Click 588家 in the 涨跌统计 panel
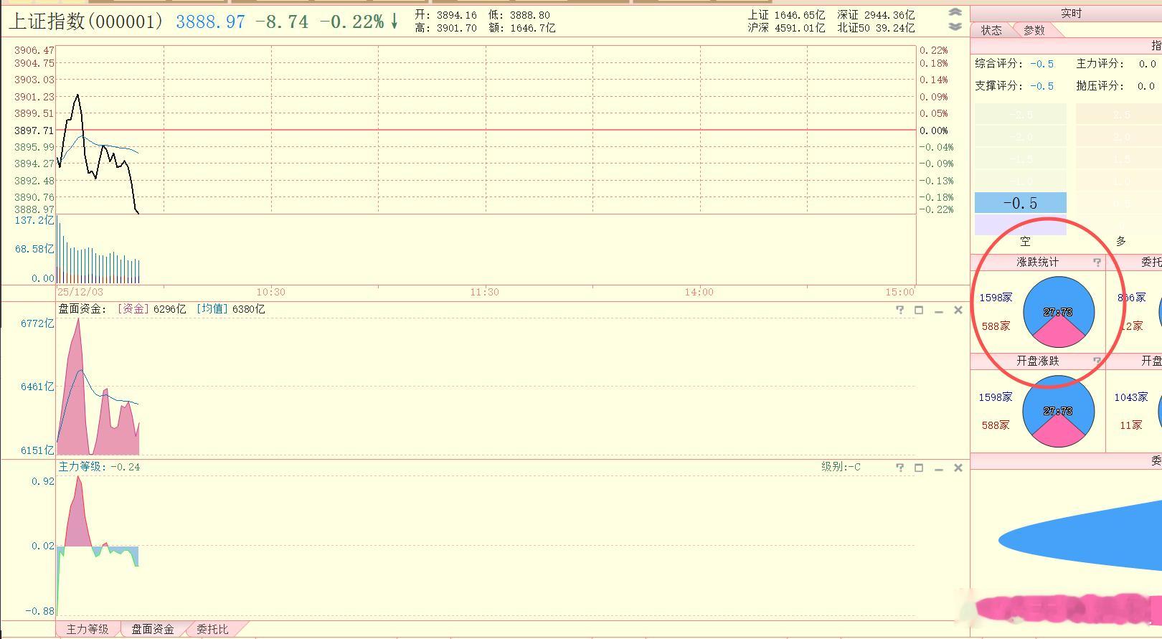 [996, 326]
